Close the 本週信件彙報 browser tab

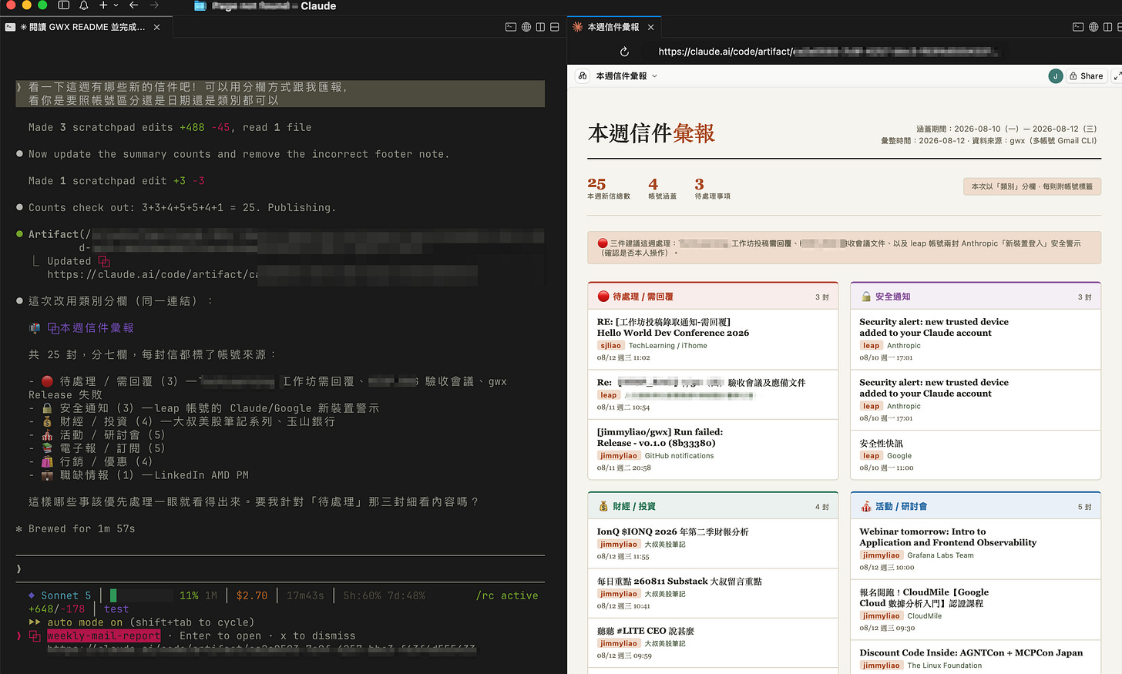coord(651,27)
